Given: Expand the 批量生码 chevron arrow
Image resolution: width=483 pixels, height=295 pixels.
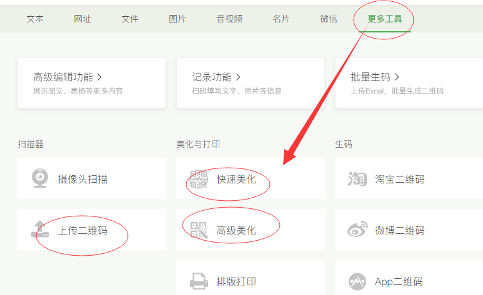Looking at the screenshot, I should [397, 77].
